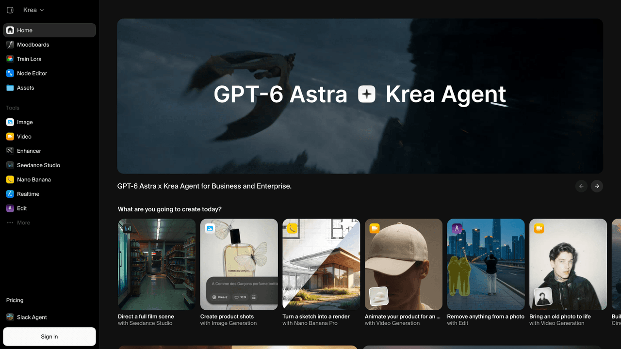Go to Moodboards page
This screenshot has height=349, width=621.
click(33, 45)
